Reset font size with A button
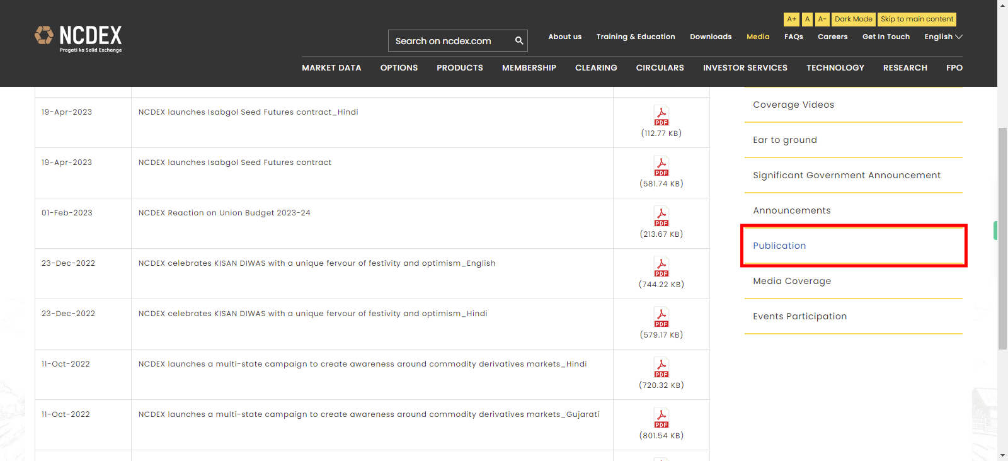This screenshot has width=1008, height=461. click(x=807, y=20)
